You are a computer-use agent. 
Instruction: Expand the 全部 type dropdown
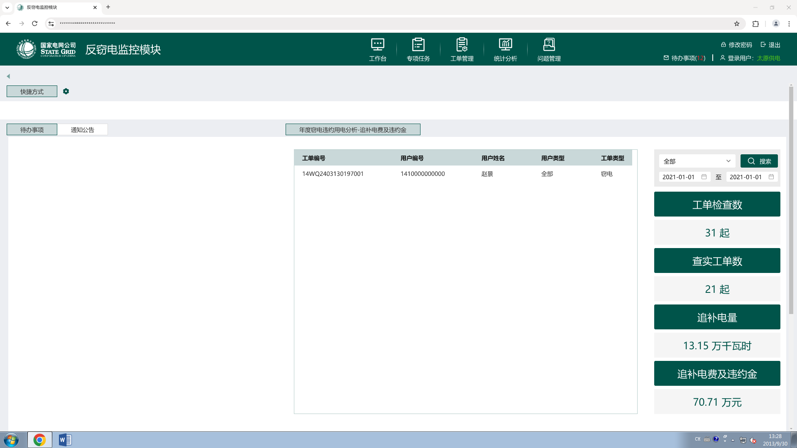[x=697, y=161]
